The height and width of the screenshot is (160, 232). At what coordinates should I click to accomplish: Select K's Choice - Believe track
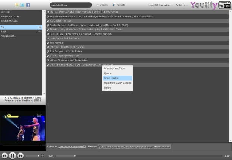coord(137,21)
